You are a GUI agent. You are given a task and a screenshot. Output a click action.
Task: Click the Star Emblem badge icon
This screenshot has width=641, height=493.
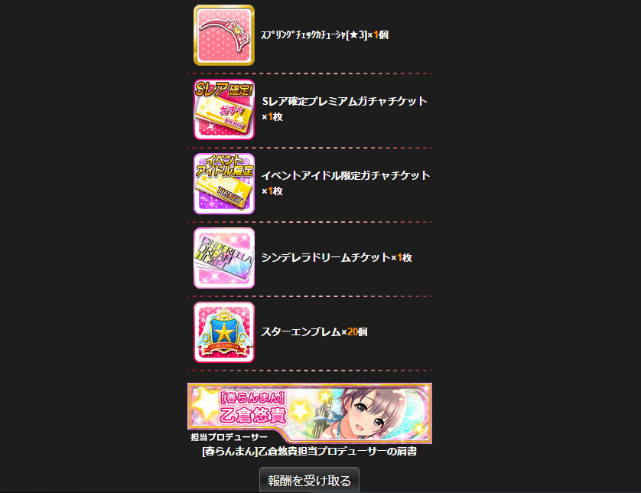[x=224, y=332]
